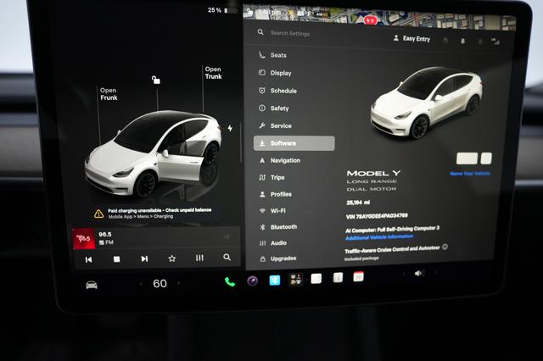Tap the 25,194 mi odometer reading
Image resolution: width=543 pixels, height=361 pixels.
click(358, 203)
